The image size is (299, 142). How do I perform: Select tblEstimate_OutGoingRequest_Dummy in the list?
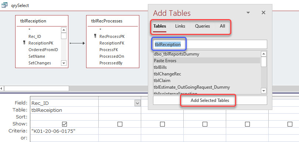click(207, 87)
